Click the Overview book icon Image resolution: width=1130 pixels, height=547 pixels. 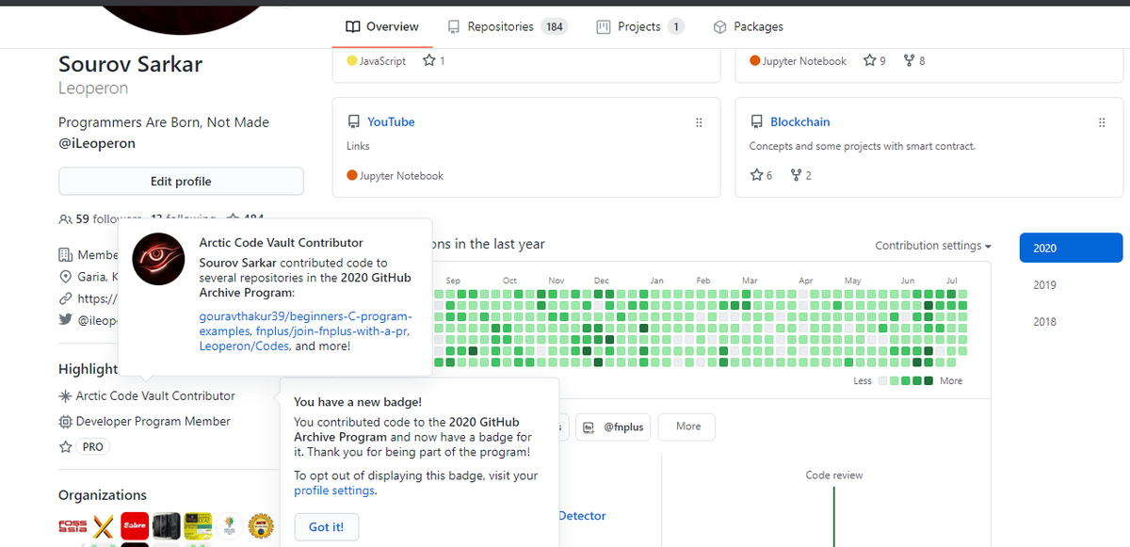tap(353, 27)
